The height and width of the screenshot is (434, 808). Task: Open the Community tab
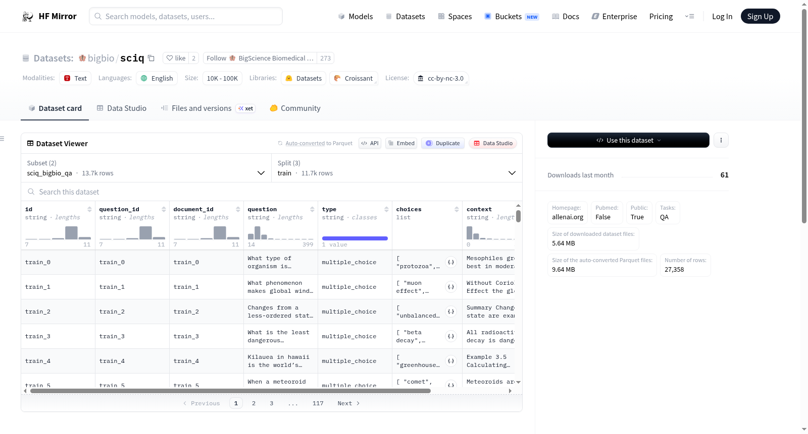point(295,108)
